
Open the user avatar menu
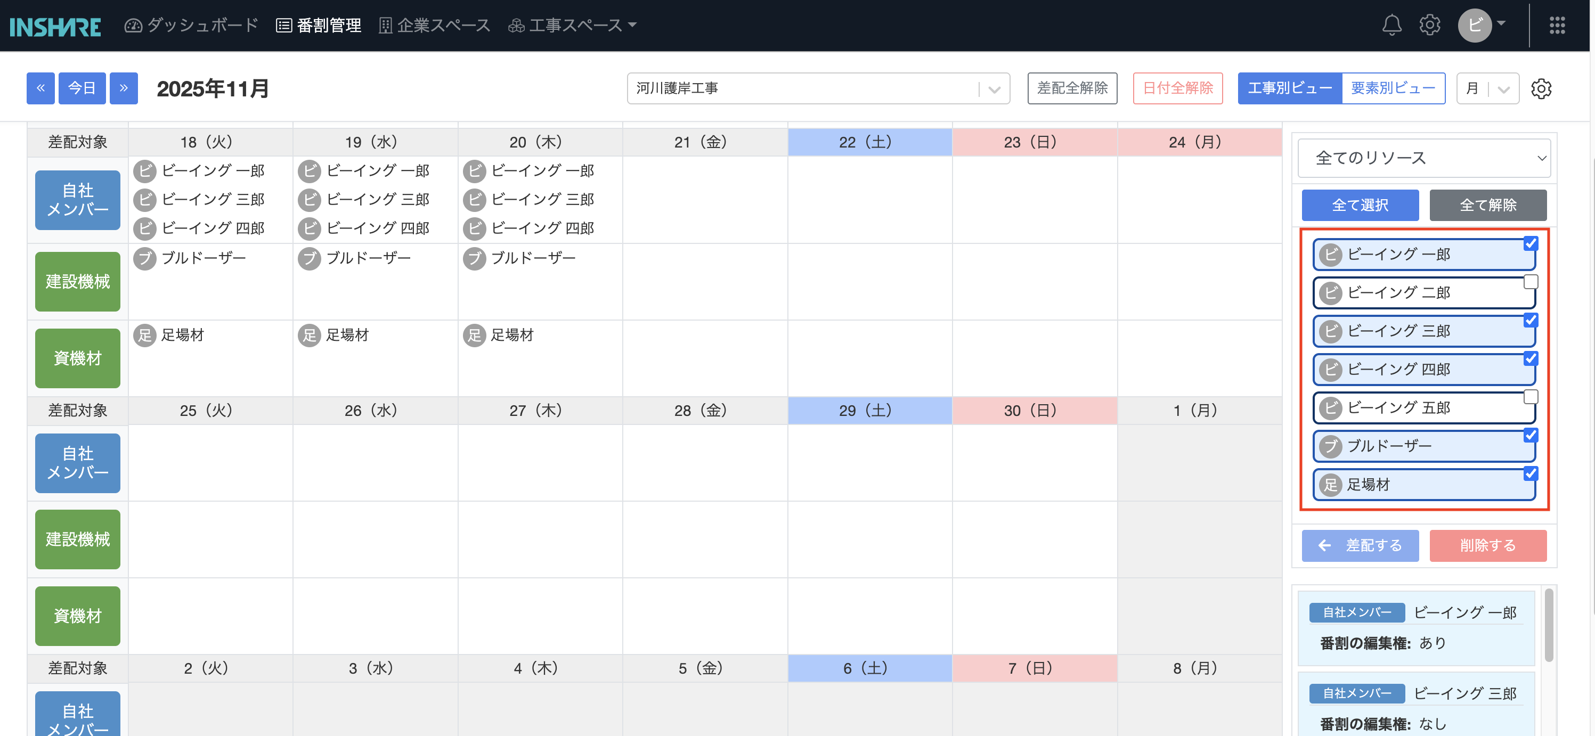pos(1475,26)
